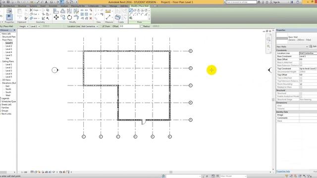The height and width of the screenshot is (178, 317).
Task: Open the Annotate ribbon tab
Action: [53, 6]
